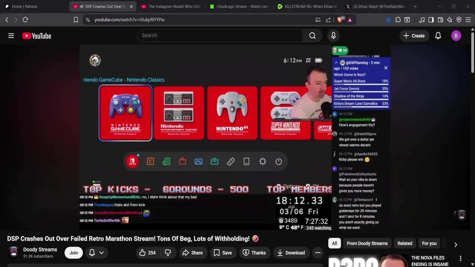Open Brave Shields lion icon

(340, 20)
